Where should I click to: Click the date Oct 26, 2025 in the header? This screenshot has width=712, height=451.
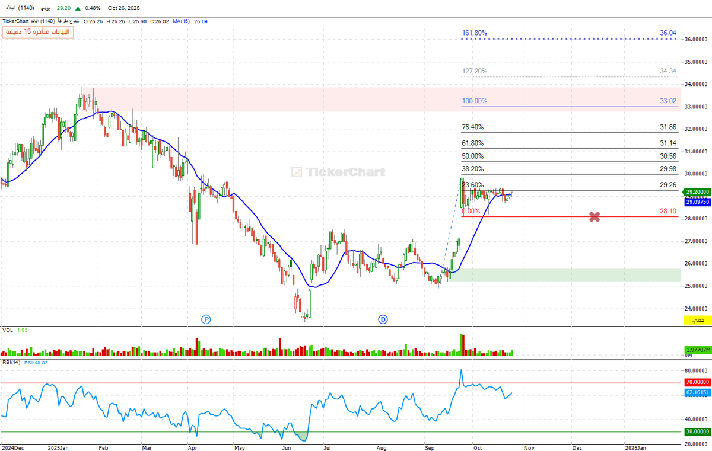pyautogui.click(x=124, y=9)
